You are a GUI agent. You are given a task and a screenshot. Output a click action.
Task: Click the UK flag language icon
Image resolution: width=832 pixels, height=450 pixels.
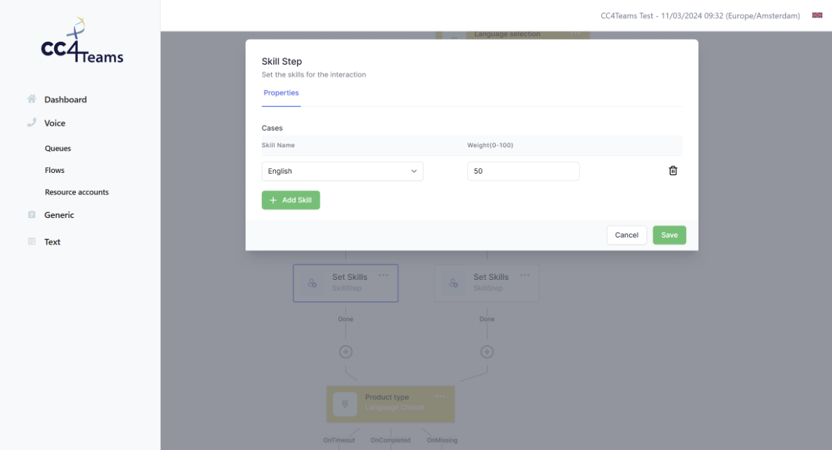tap(817, 15)
